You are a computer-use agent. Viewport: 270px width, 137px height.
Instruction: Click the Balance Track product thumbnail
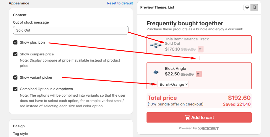click(x=156, y=45)
